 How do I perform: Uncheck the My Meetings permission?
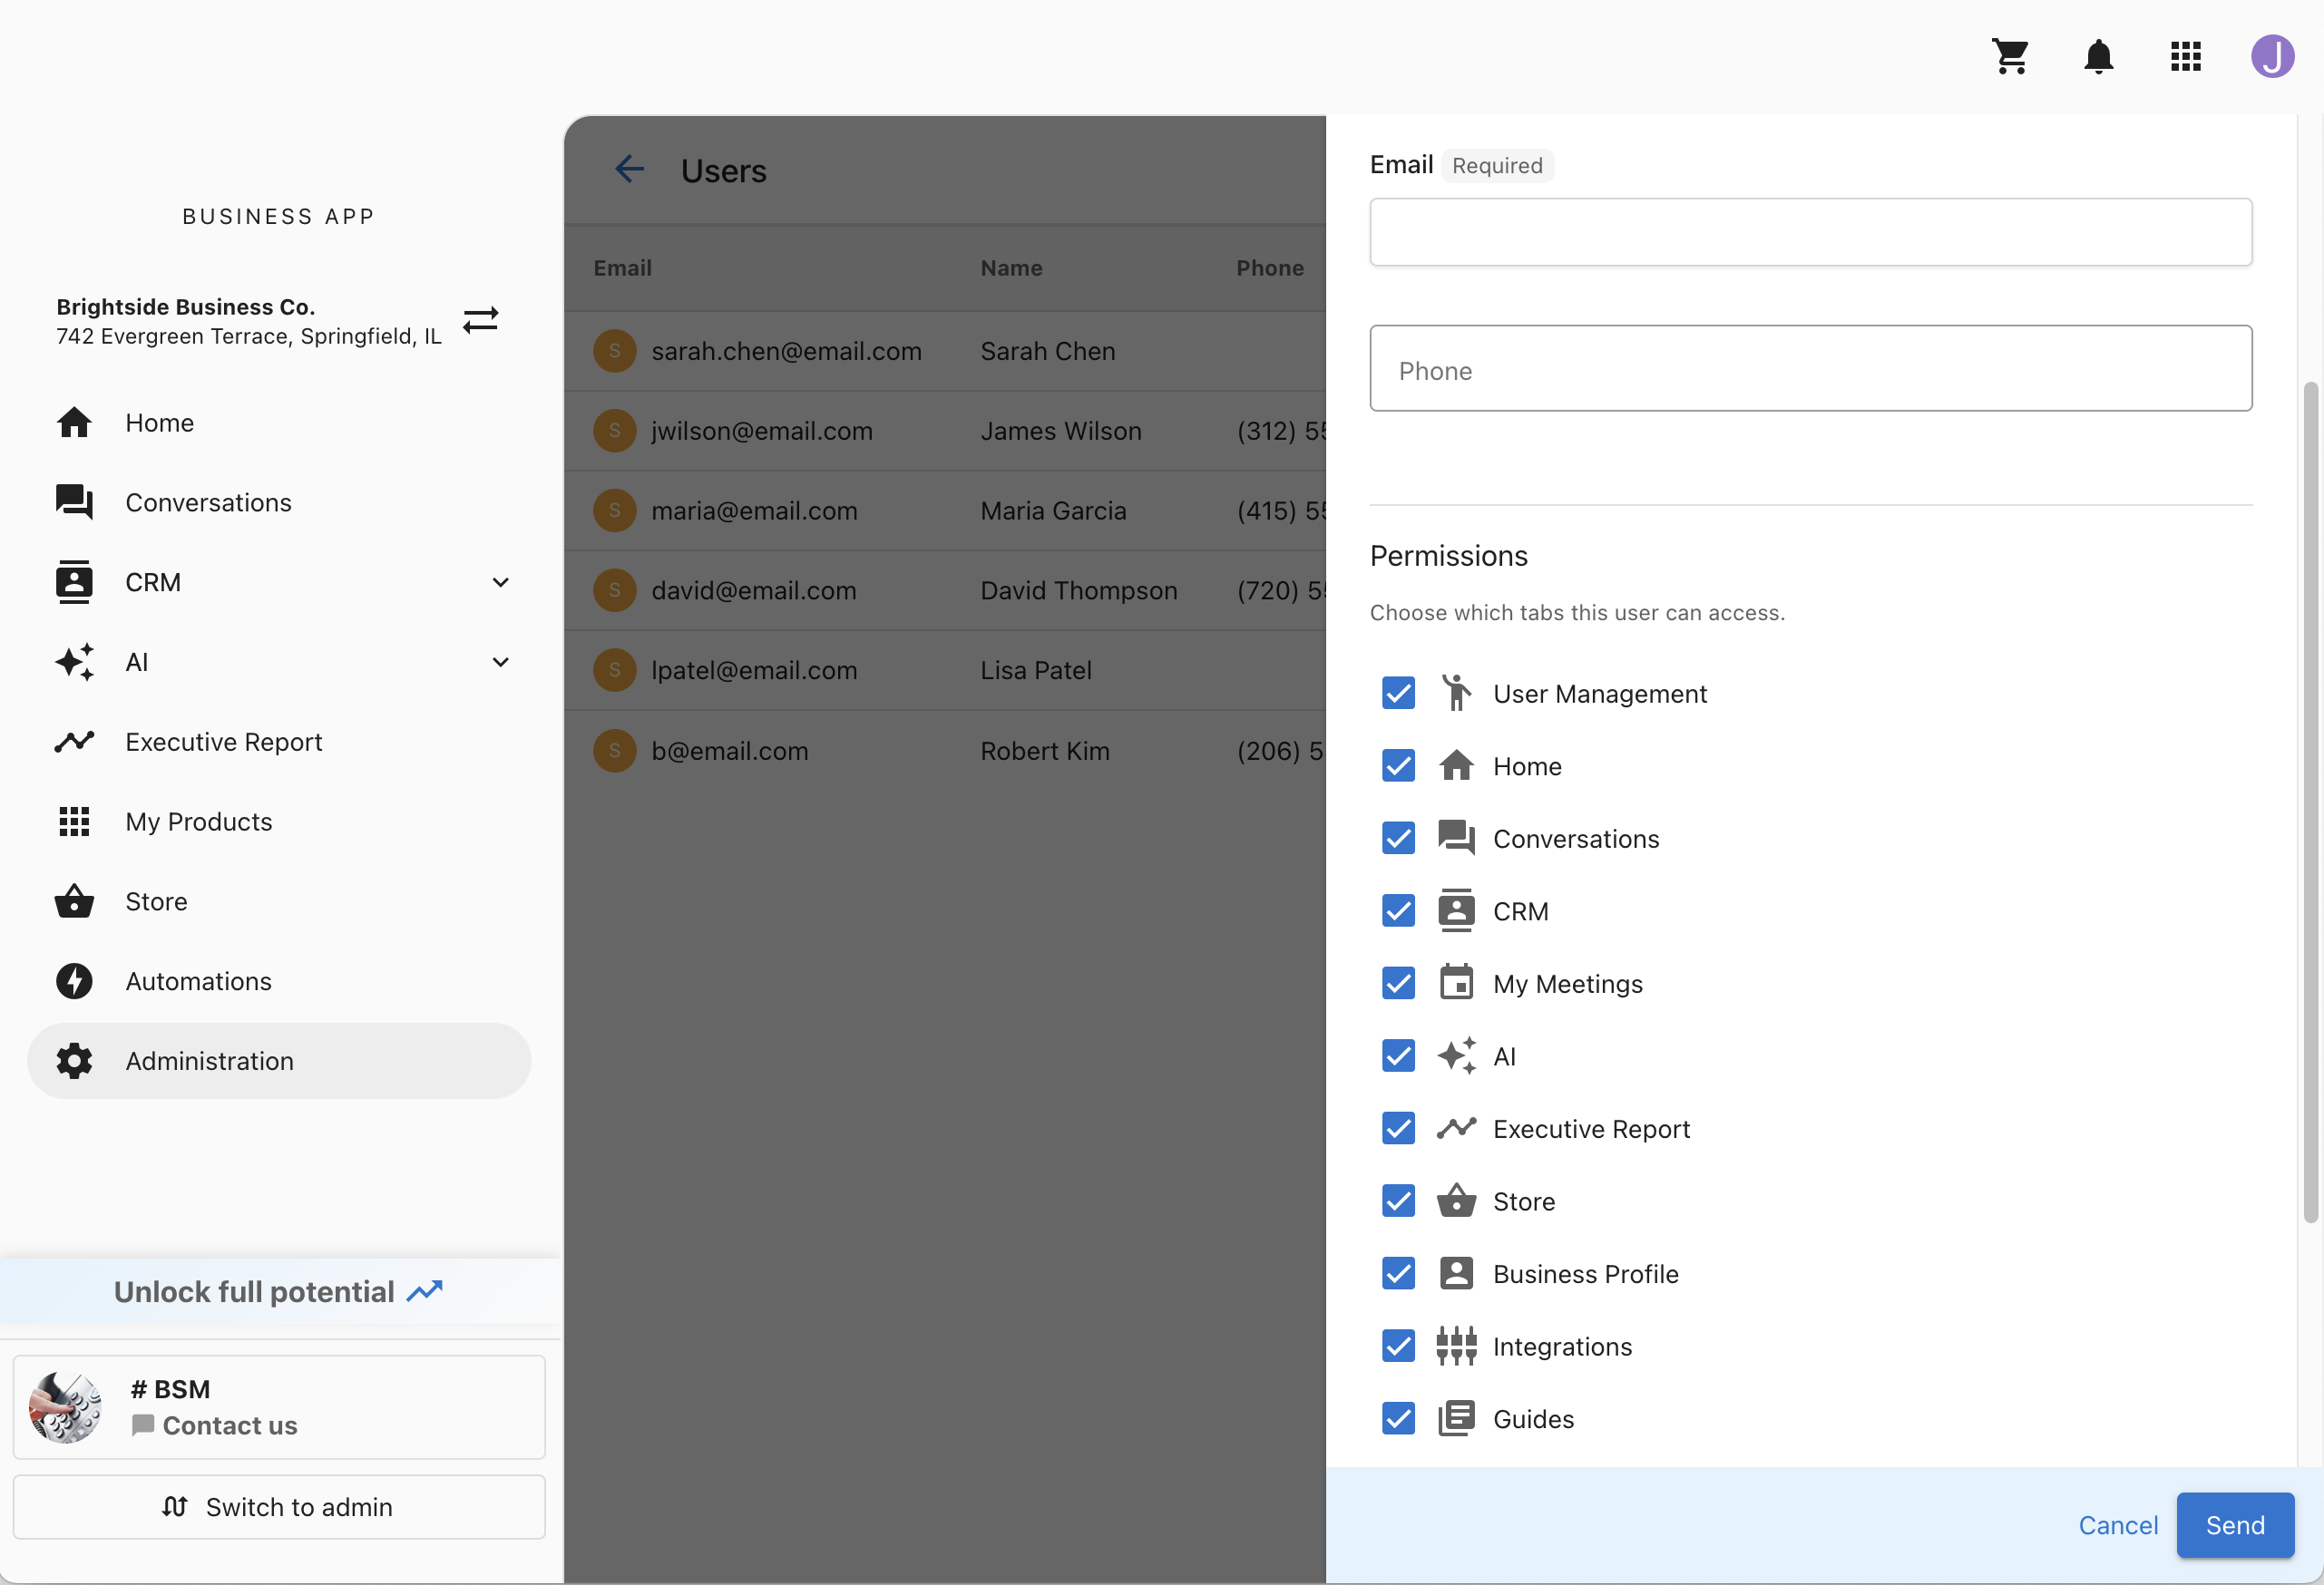(x=1397, y=984)
